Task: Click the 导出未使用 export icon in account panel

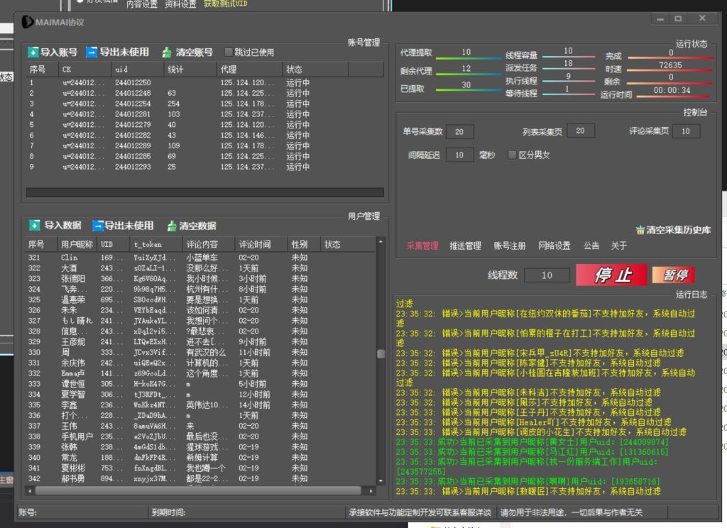Action: [93, 53]
